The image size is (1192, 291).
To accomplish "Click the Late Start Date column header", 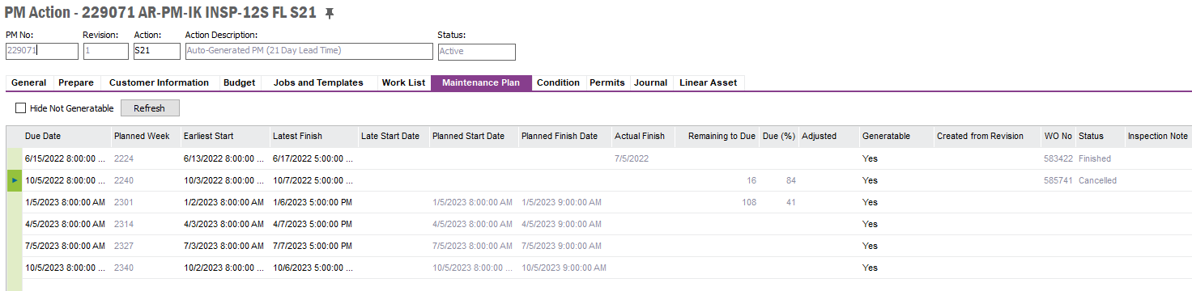I will click(393, 136).
